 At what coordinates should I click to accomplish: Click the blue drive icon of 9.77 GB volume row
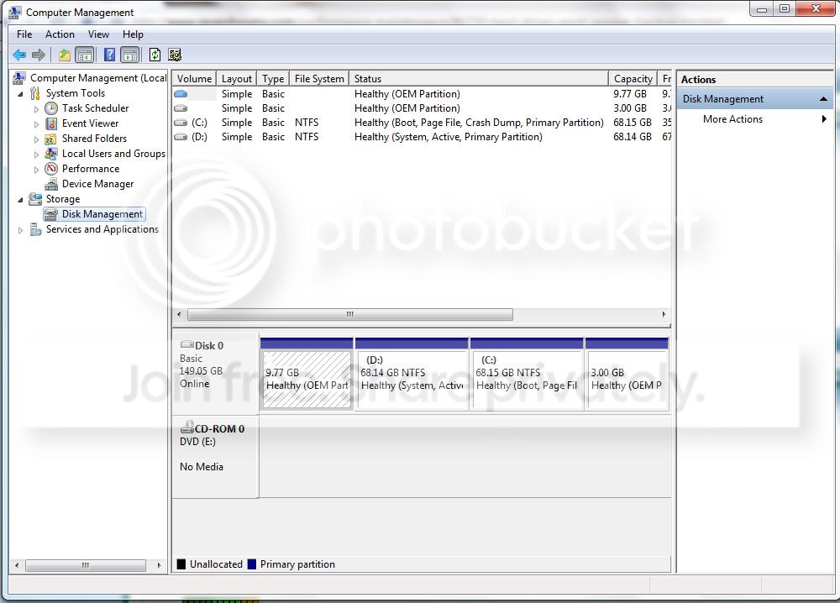(181, 94)
